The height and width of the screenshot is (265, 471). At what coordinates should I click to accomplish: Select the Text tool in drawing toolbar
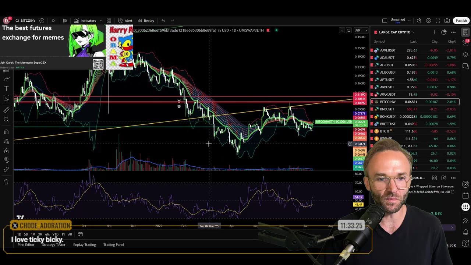tap(6, 88)
